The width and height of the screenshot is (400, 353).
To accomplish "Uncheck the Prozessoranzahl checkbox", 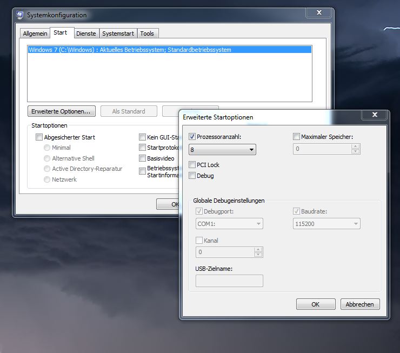I will click(192, 137).
